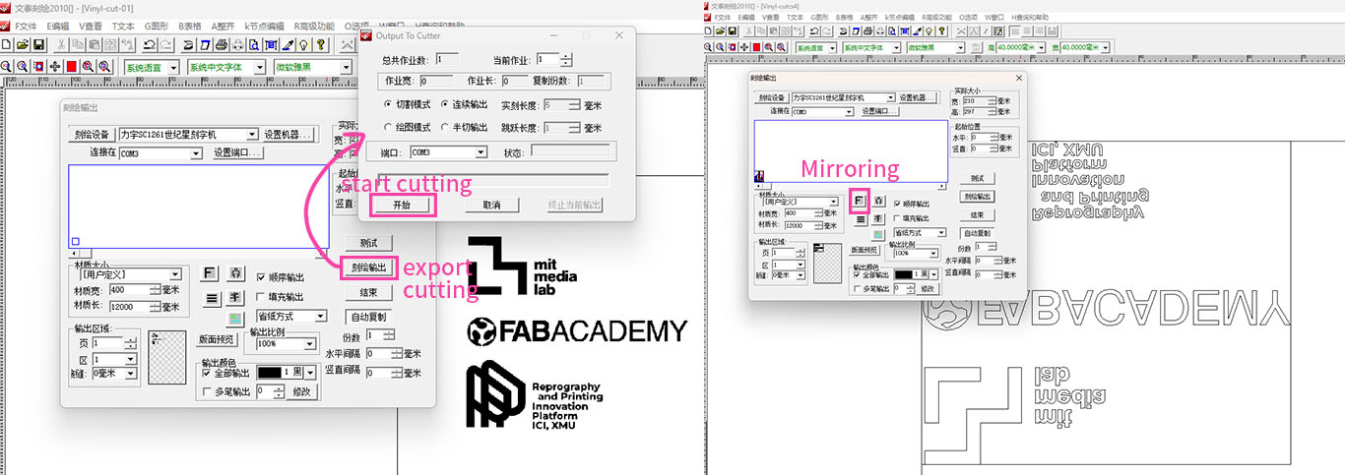Click Cut scissors icon in left window toolbar
The image size is (1345, 475).
pos(61,44)
